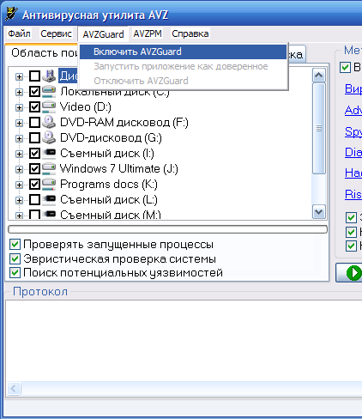Select the Programs docs (K:) label
Image resolution: width=362 pixels, height=419 pixels.
[109, 185]
